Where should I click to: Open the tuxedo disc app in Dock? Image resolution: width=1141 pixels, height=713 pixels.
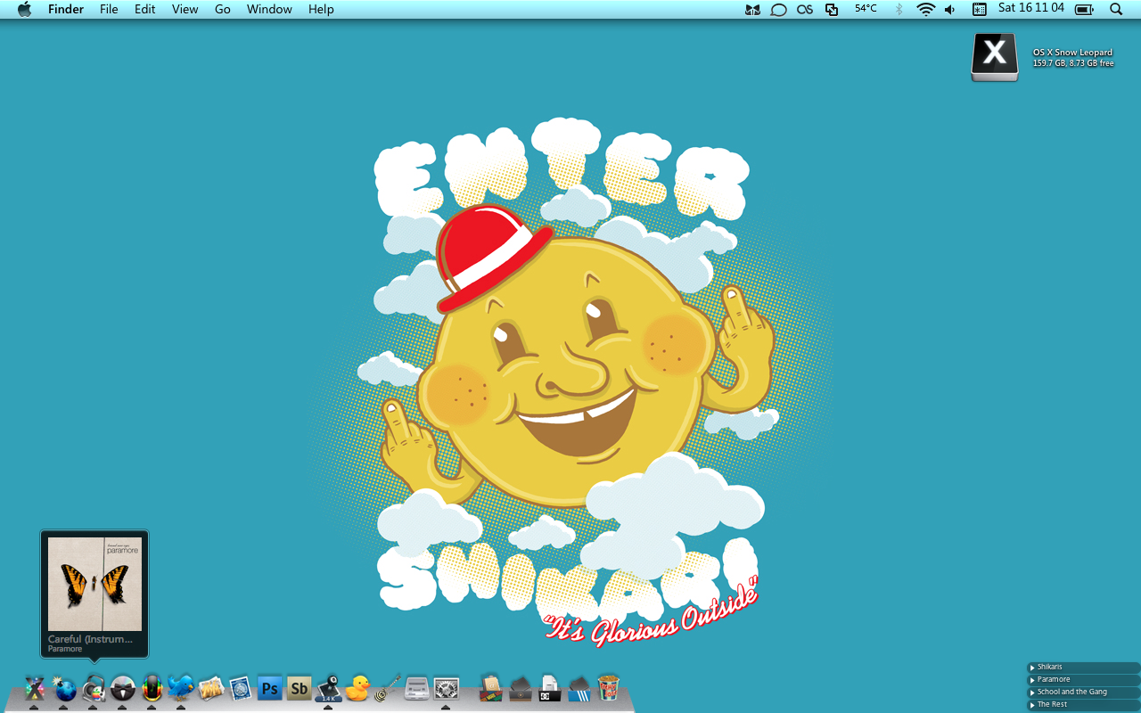click(x=123, y=688)
